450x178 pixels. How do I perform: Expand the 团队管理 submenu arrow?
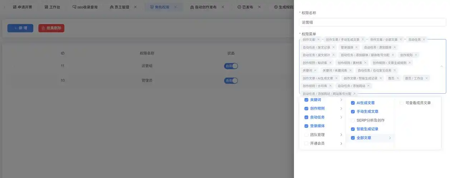[341, 135]
